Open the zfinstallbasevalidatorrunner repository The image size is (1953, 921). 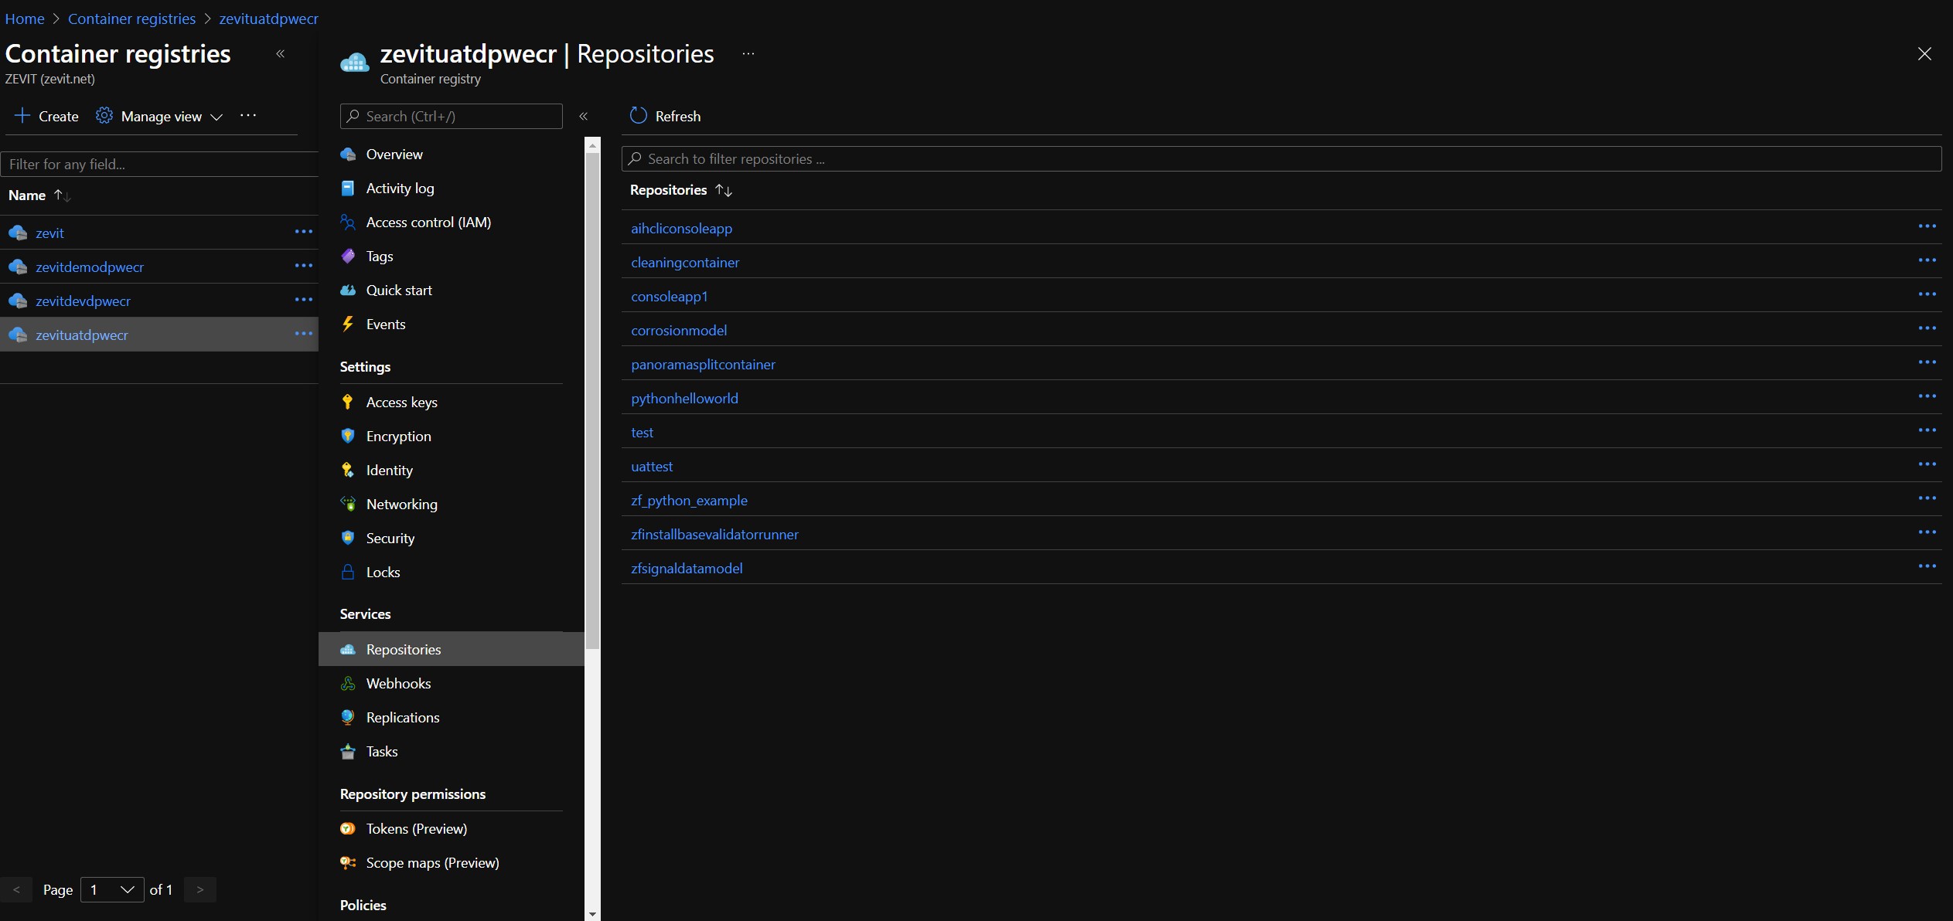tap(714, 535)
